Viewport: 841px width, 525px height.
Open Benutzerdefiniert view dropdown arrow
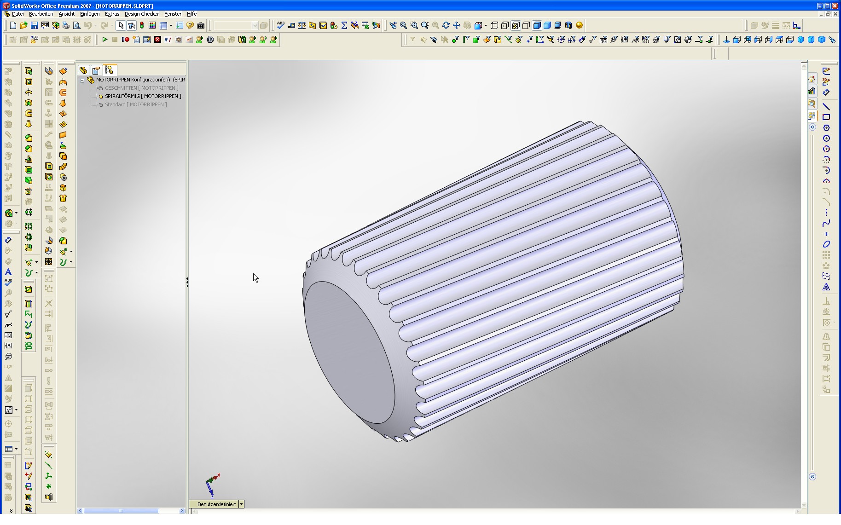click(241, 504)
